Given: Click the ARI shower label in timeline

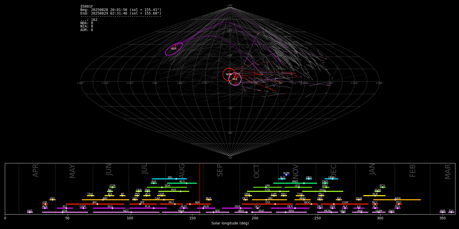Looking at the screenshot, I should coord(105,198).
